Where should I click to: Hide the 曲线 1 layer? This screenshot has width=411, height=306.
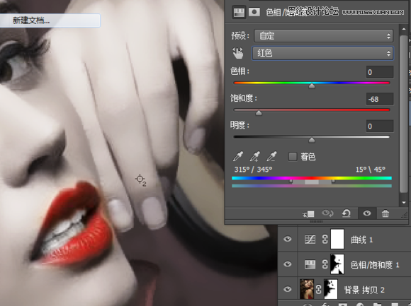click(288, 239)
